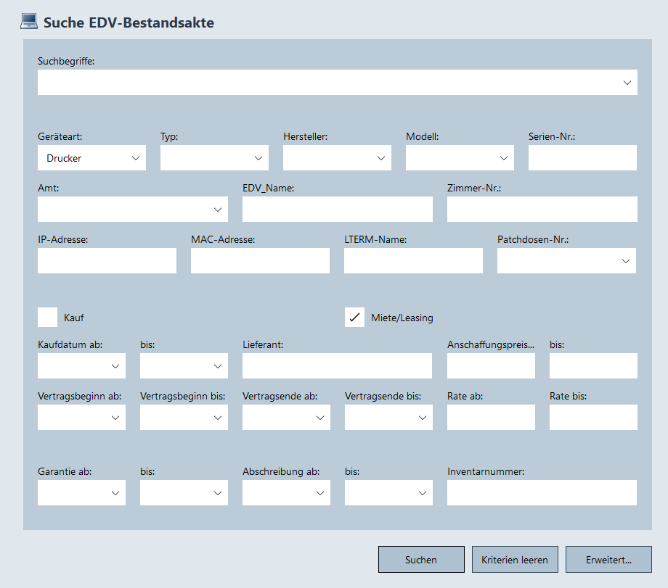Click the computer icon beside Suche EDV-Bestandsakte

tap(28, 22)
